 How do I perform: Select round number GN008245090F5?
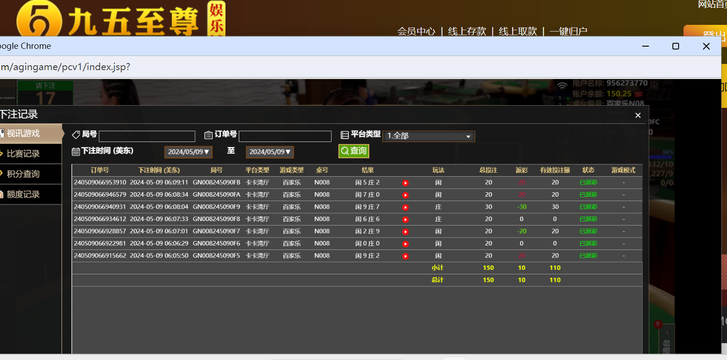click(217, 256)
